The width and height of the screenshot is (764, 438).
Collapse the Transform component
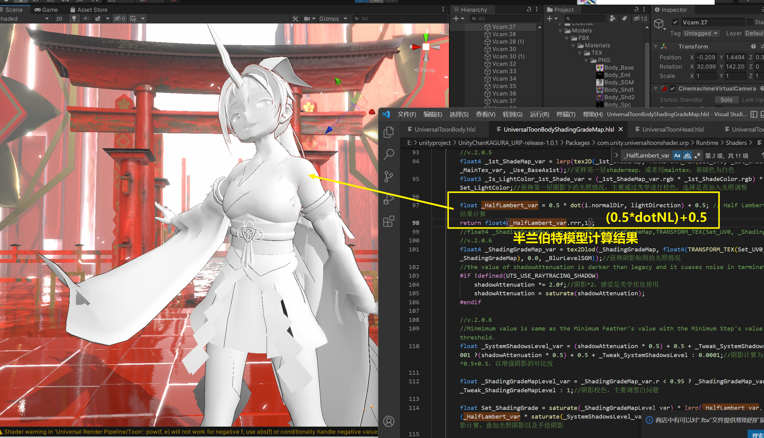coord(655,47)
